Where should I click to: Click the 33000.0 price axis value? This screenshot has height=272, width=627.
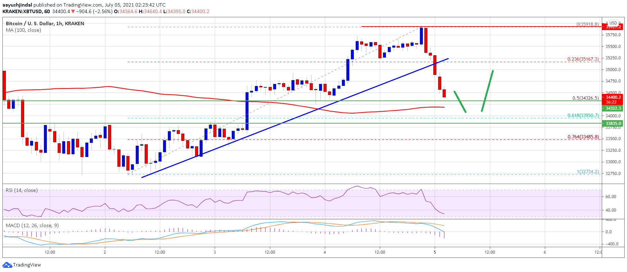tap(613, 162)
